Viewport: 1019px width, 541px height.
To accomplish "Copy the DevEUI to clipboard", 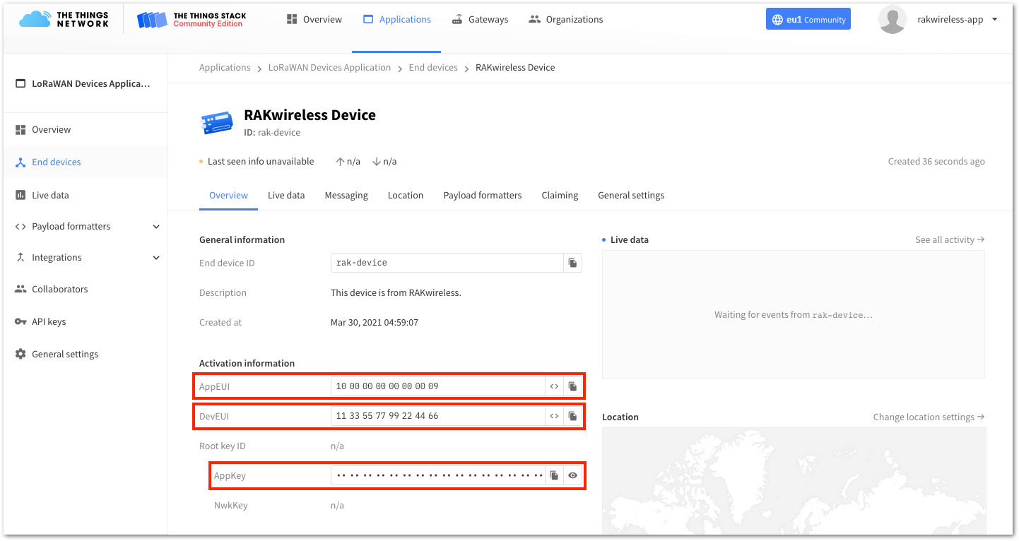I will coord(573,416).
